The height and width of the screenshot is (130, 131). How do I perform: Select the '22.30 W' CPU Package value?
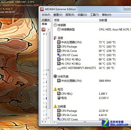point(103,111)
